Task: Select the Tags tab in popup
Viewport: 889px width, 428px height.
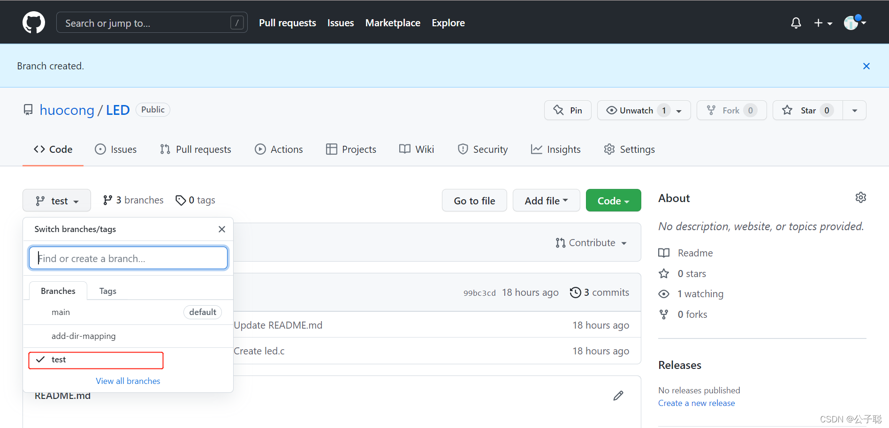Action: 108,291
